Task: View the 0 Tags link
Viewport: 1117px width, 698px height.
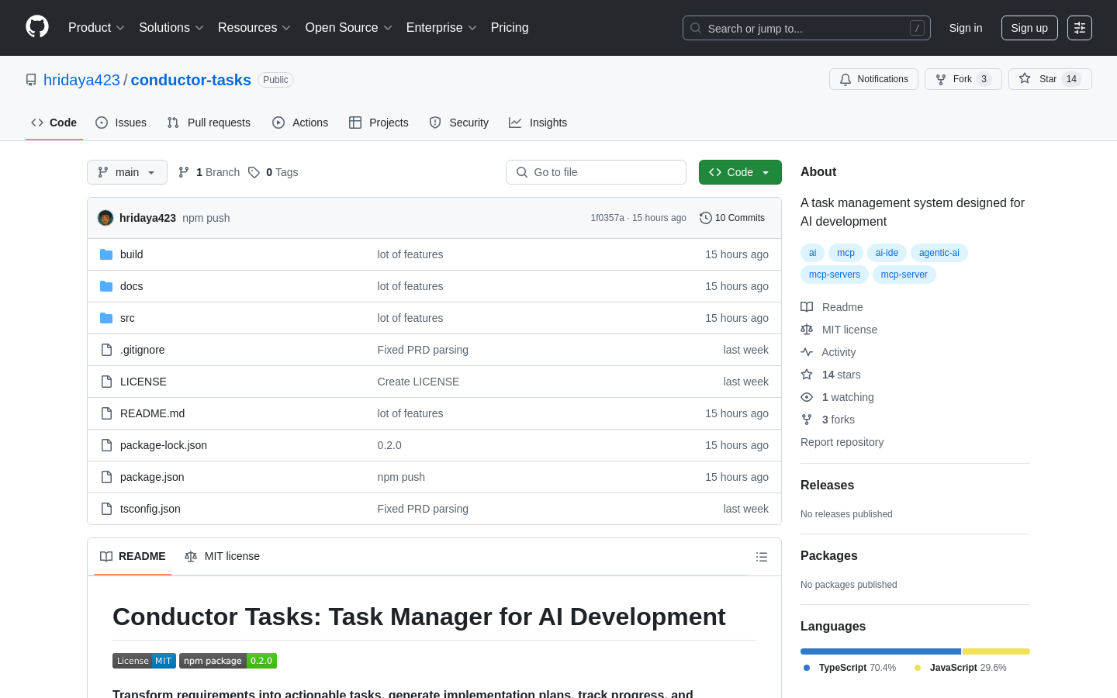Action: pos(273,172)
